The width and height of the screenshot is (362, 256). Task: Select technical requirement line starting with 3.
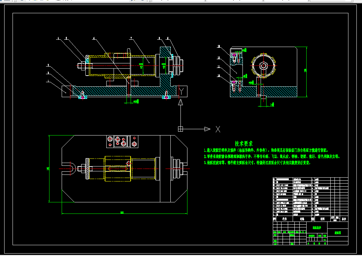pos(257,163)
